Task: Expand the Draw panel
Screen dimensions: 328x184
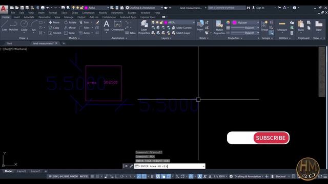Action: click(24, 38)
